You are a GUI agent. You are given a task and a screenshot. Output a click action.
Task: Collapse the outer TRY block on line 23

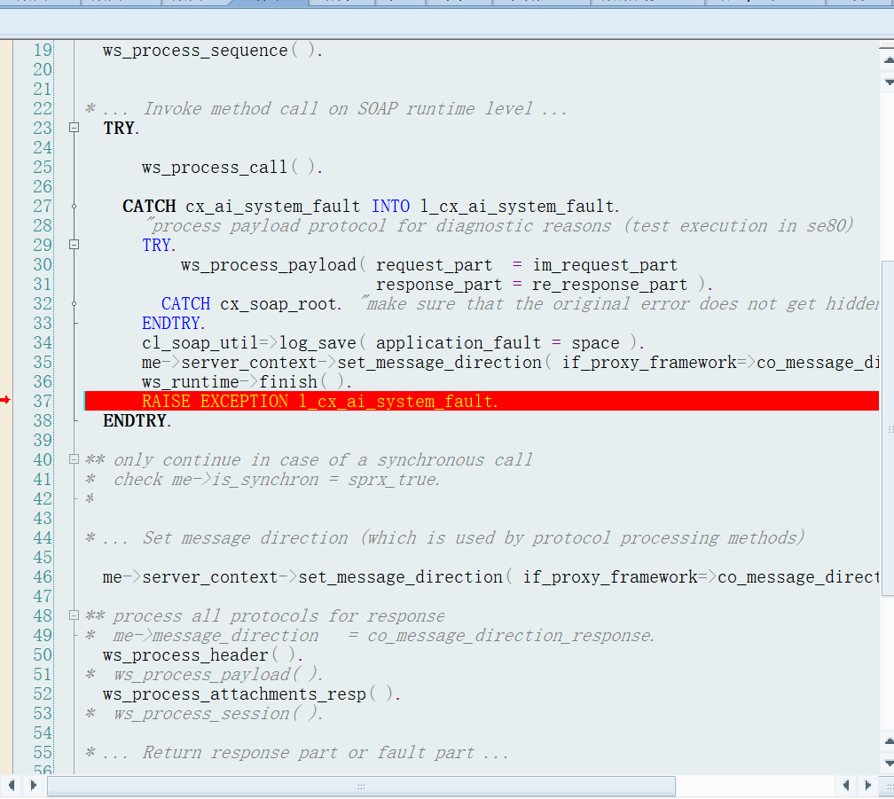(x=74, y=128)
